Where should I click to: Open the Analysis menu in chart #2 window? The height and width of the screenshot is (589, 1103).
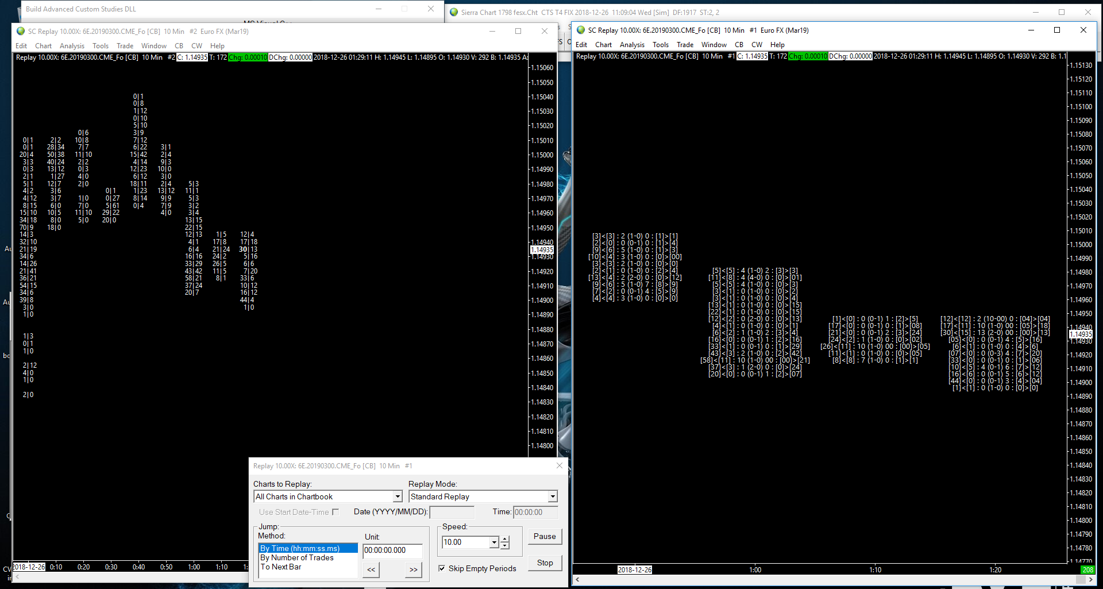(x=72, y=46)
